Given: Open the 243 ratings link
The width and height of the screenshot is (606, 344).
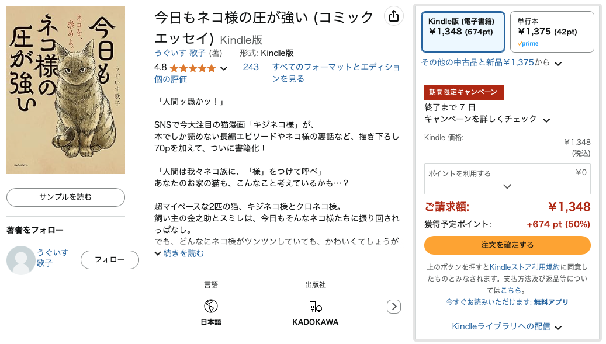Looking at the screenshot, I should tap(251, 67).
